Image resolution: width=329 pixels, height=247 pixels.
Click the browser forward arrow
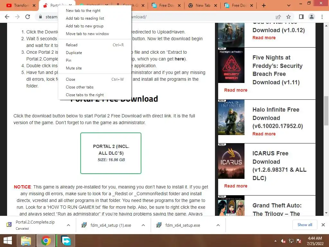(x=17, y=17)
